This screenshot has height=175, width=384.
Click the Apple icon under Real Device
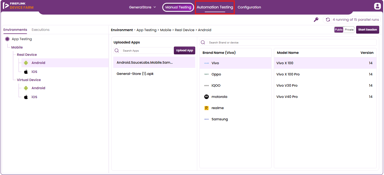(26, 72)
